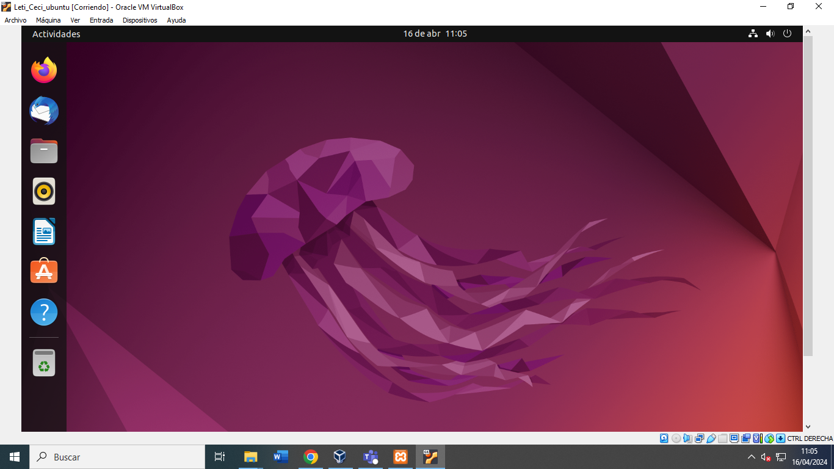This screenshot has height=469, width=834.
Task: Launch Firefox from the Ubuntu dock
Action: click(44, 70)
